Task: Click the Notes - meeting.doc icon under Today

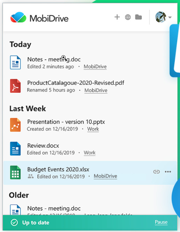Action: [15, 63]
